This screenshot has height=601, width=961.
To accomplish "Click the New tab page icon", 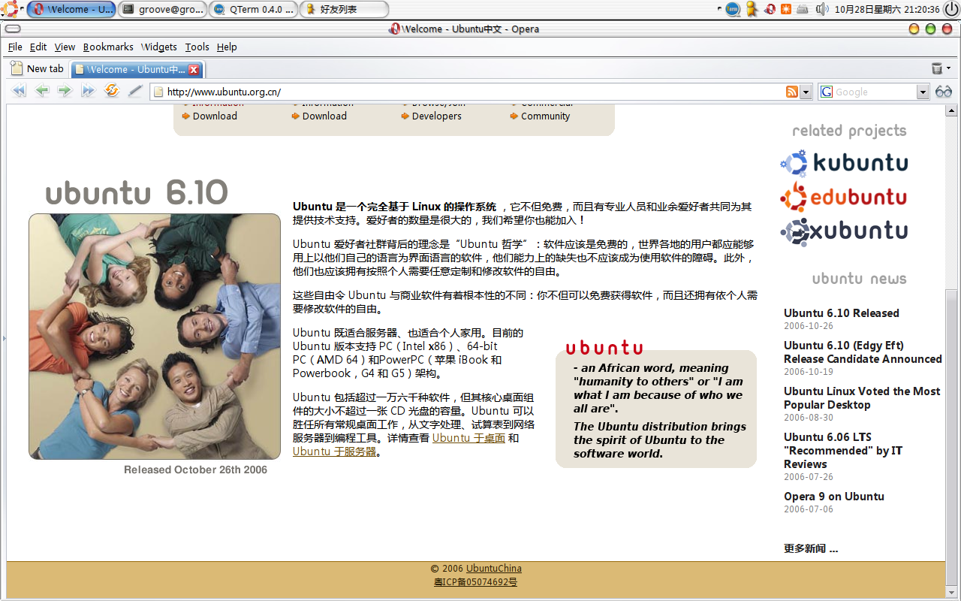I will pyautogui.click(x=17, y=68).
